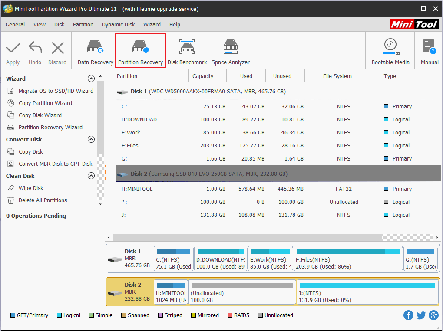The image size is (443, 331).
Task: Collapse the Clean Disk section
Action: point(91,176)
